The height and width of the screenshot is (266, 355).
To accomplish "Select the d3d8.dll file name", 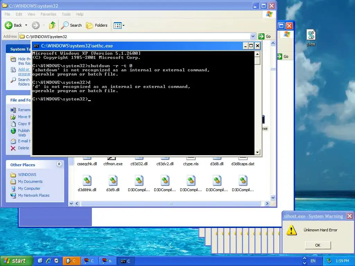I will (x=217, y=164).
